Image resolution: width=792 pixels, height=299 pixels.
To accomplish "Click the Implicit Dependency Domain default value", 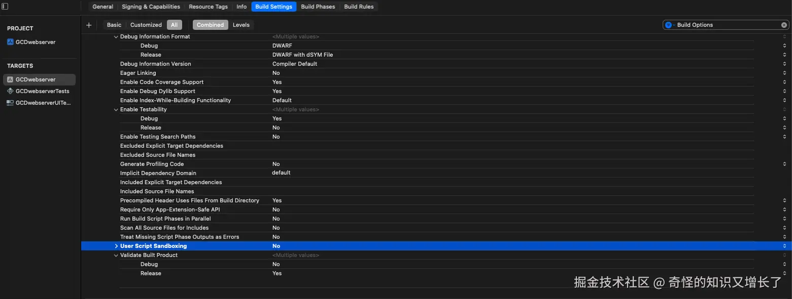I will tap(281, 173).
